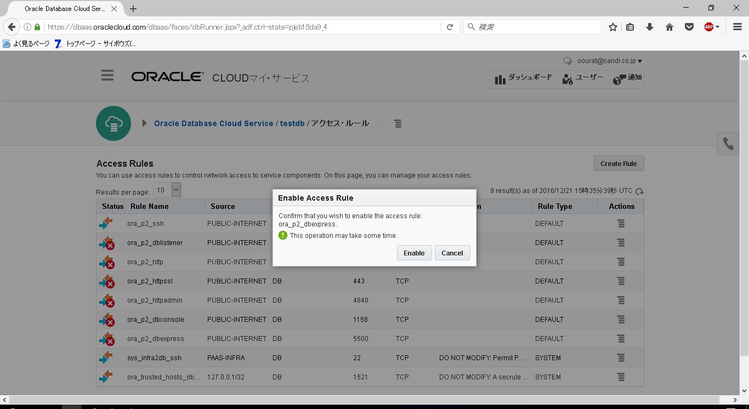Screen dimensions: 749x409
Task: Click the testdb breadcrumb link
Action: pos(292,123)
